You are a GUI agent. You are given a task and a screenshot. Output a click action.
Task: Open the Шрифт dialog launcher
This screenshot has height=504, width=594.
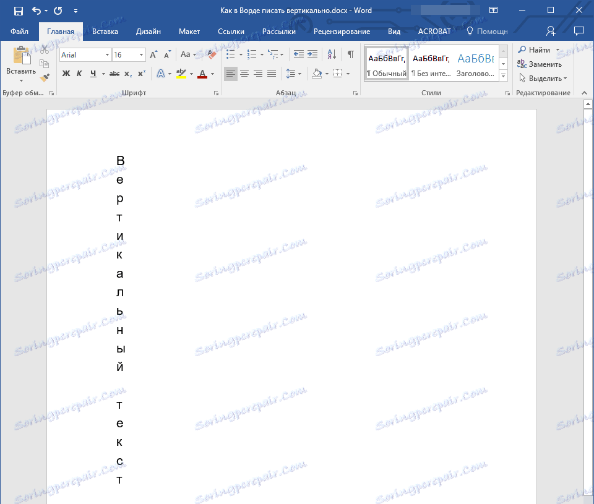(x=217, y=93)
